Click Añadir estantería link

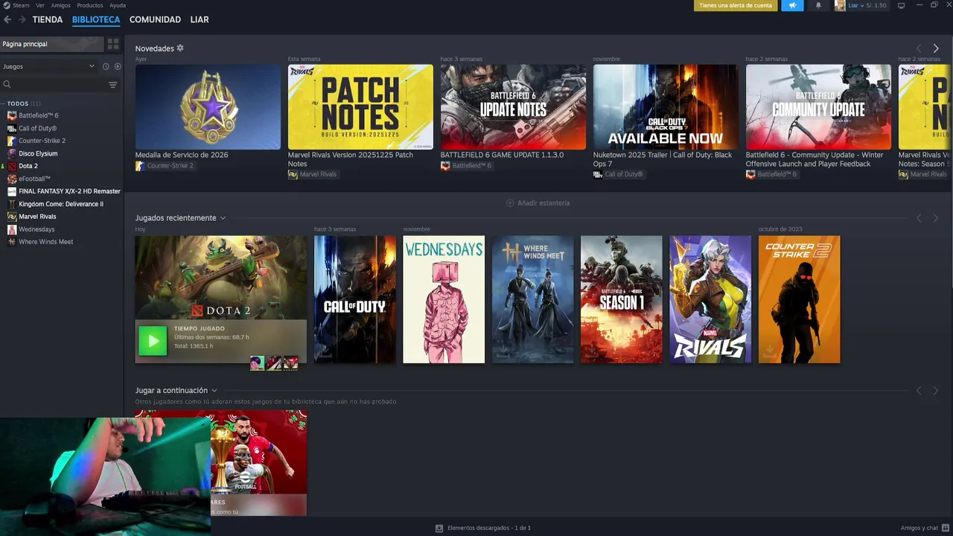click(x=544, y=202)
